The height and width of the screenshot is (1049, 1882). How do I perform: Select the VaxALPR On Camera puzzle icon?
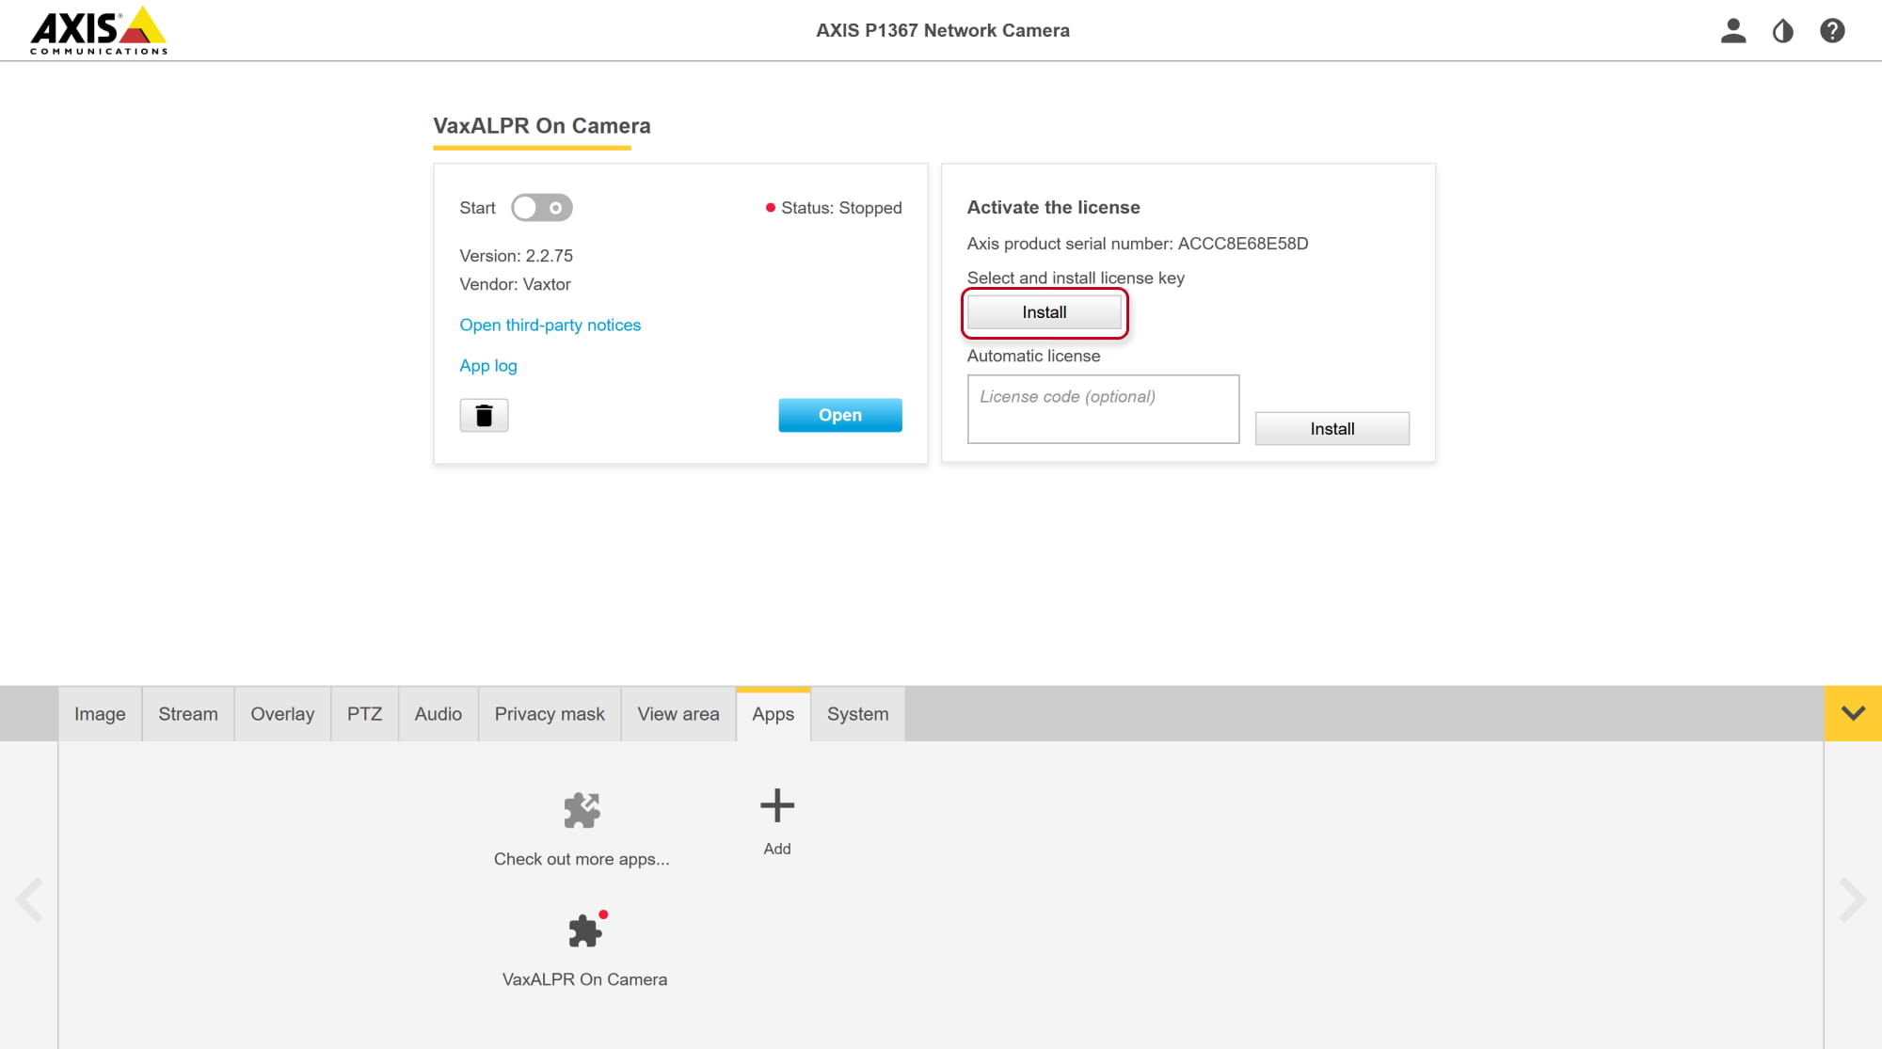pyautogui.click(x=585, y=930)
